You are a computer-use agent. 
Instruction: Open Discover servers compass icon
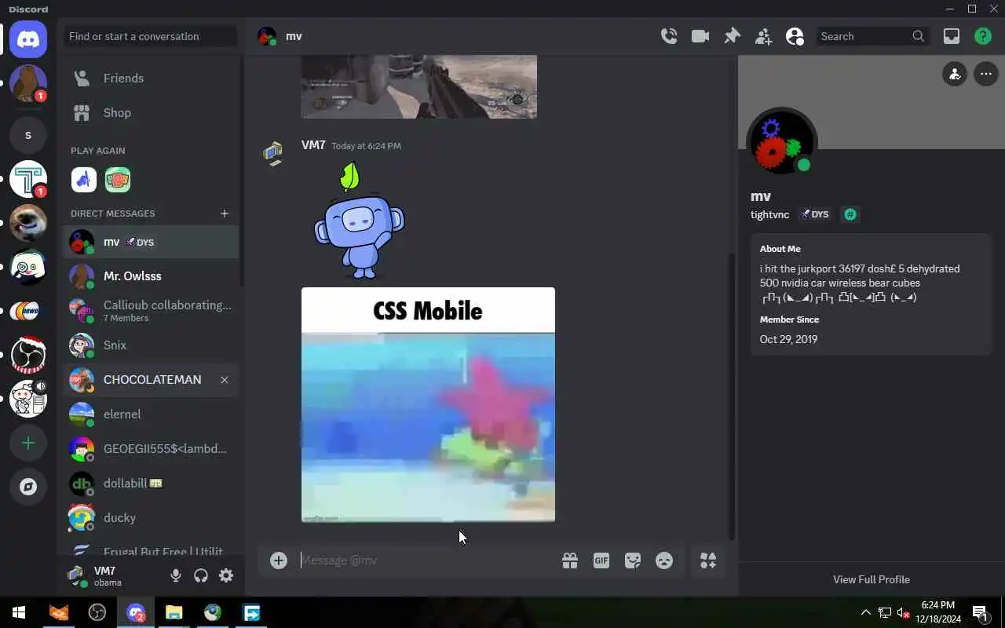[x=28, y=487]
